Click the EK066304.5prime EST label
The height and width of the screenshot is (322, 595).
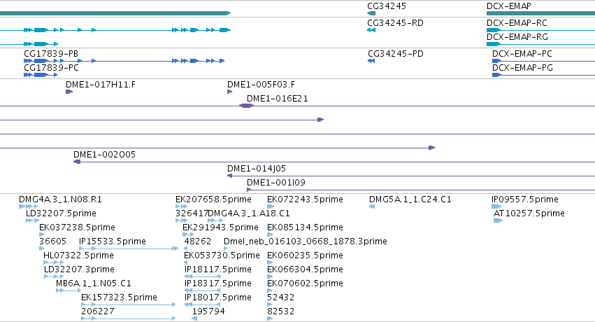[x=305, y=269]
